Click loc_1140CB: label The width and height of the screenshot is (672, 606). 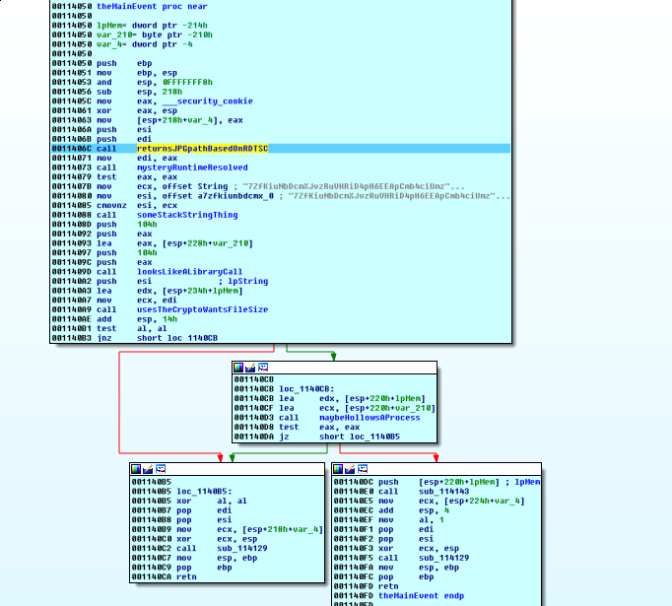point(306,389)
